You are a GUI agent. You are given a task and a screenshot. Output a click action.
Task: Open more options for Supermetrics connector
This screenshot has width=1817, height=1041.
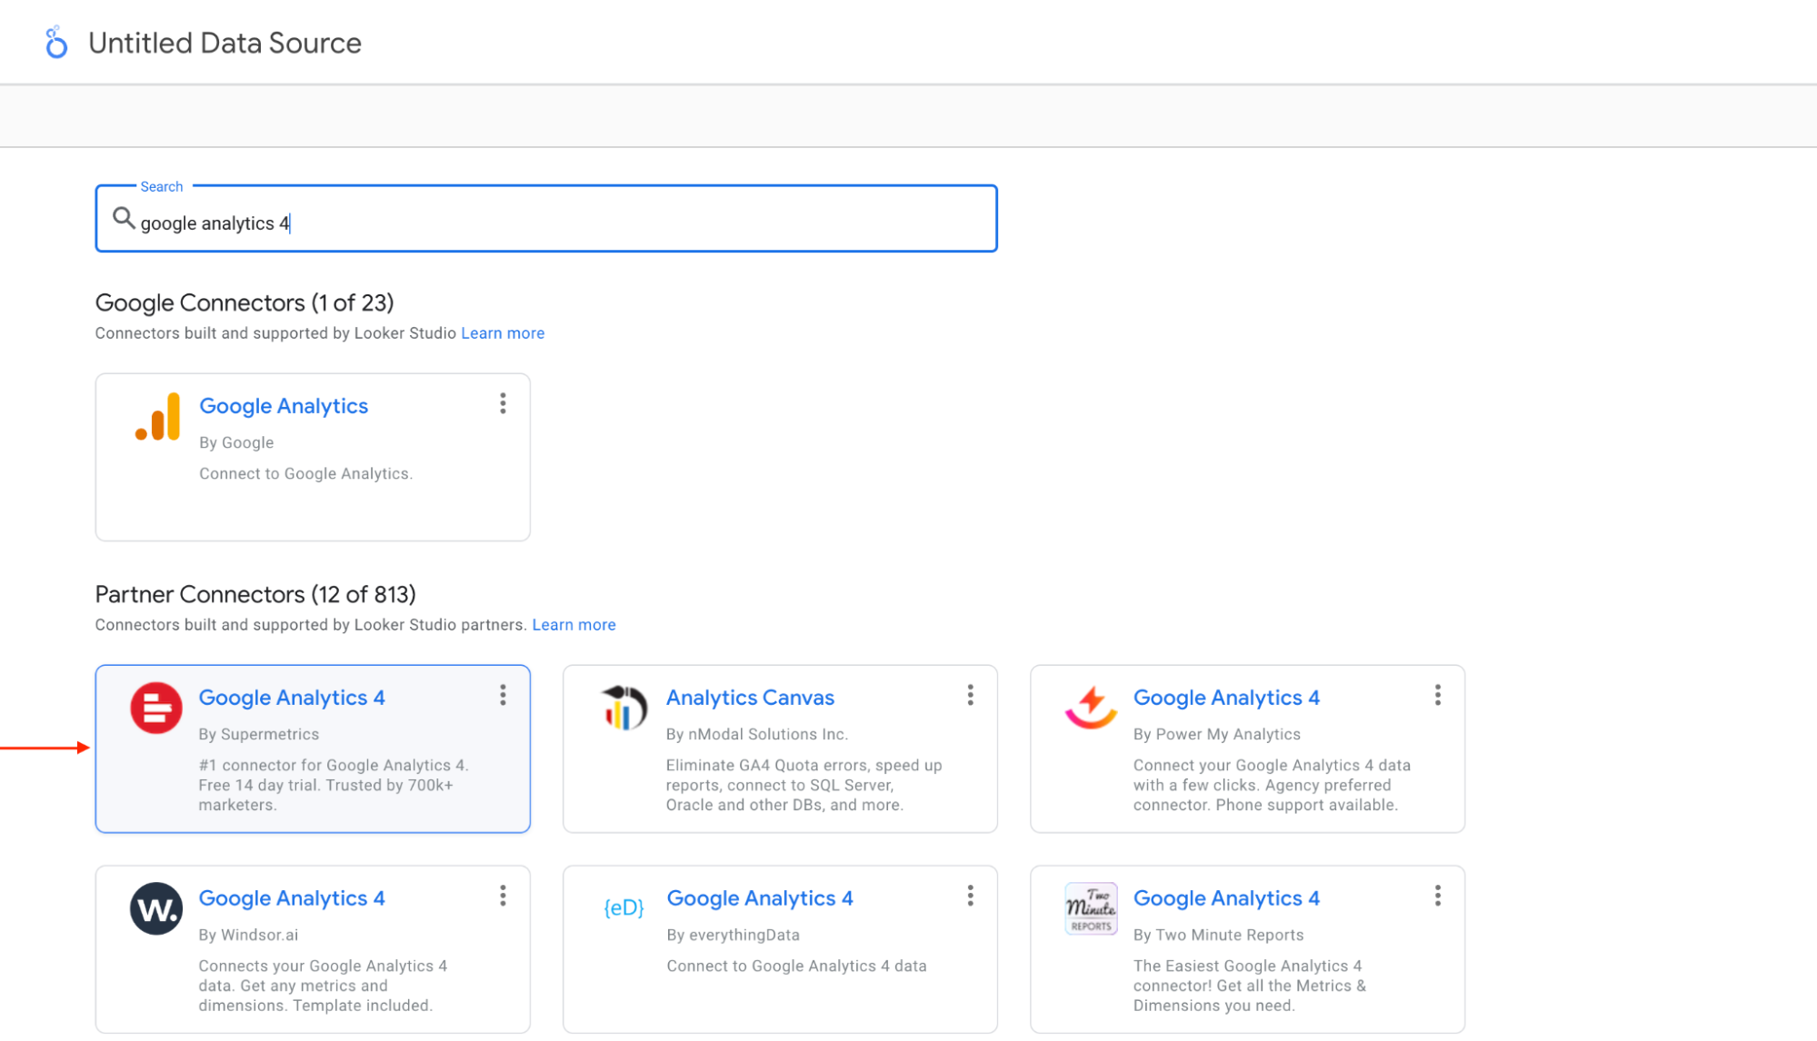coord(503,696)
